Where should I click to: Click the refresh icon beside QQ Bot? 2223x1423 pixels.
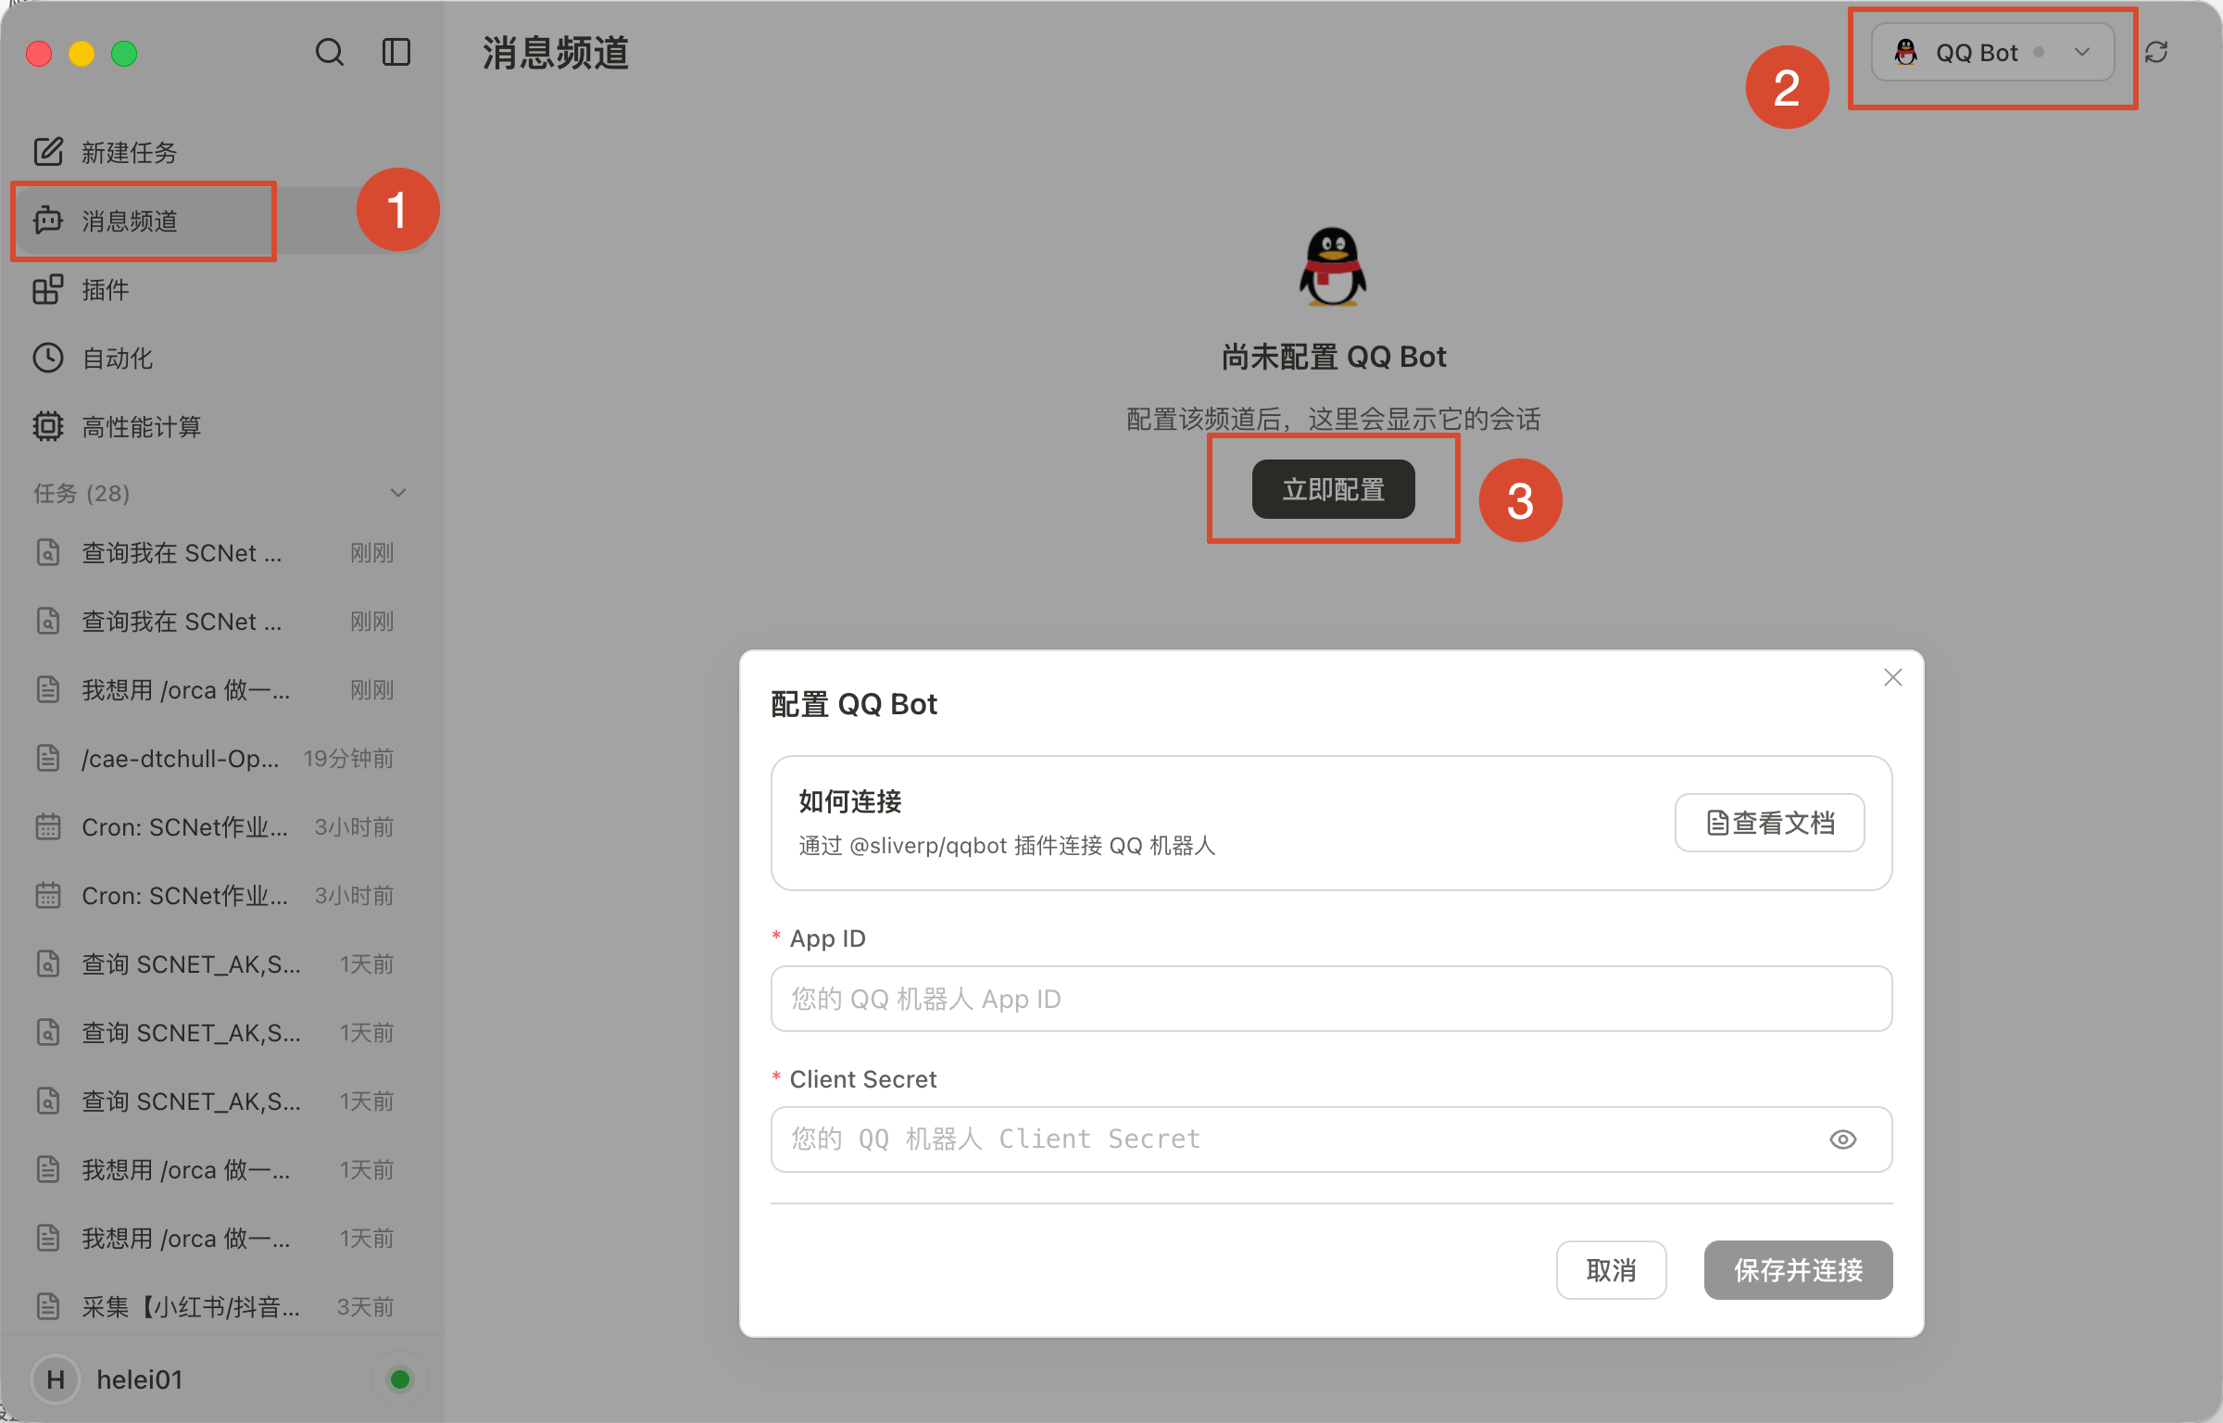tap(2156, 53)
